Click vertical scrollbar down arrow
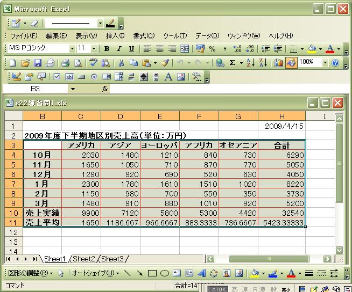 click(339, 250)
